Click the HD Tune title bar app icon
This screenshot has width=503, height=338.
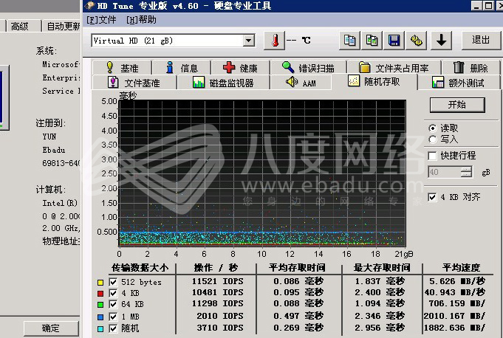89,6
